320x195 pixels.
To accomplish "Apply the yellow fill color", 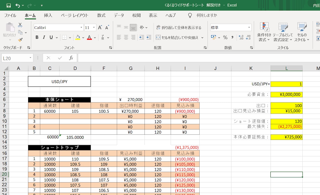I will pyautogui.click(x=78, y=37).
